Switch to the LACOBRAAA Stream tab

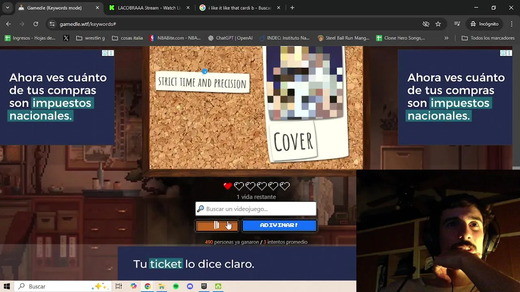point(149,8)
